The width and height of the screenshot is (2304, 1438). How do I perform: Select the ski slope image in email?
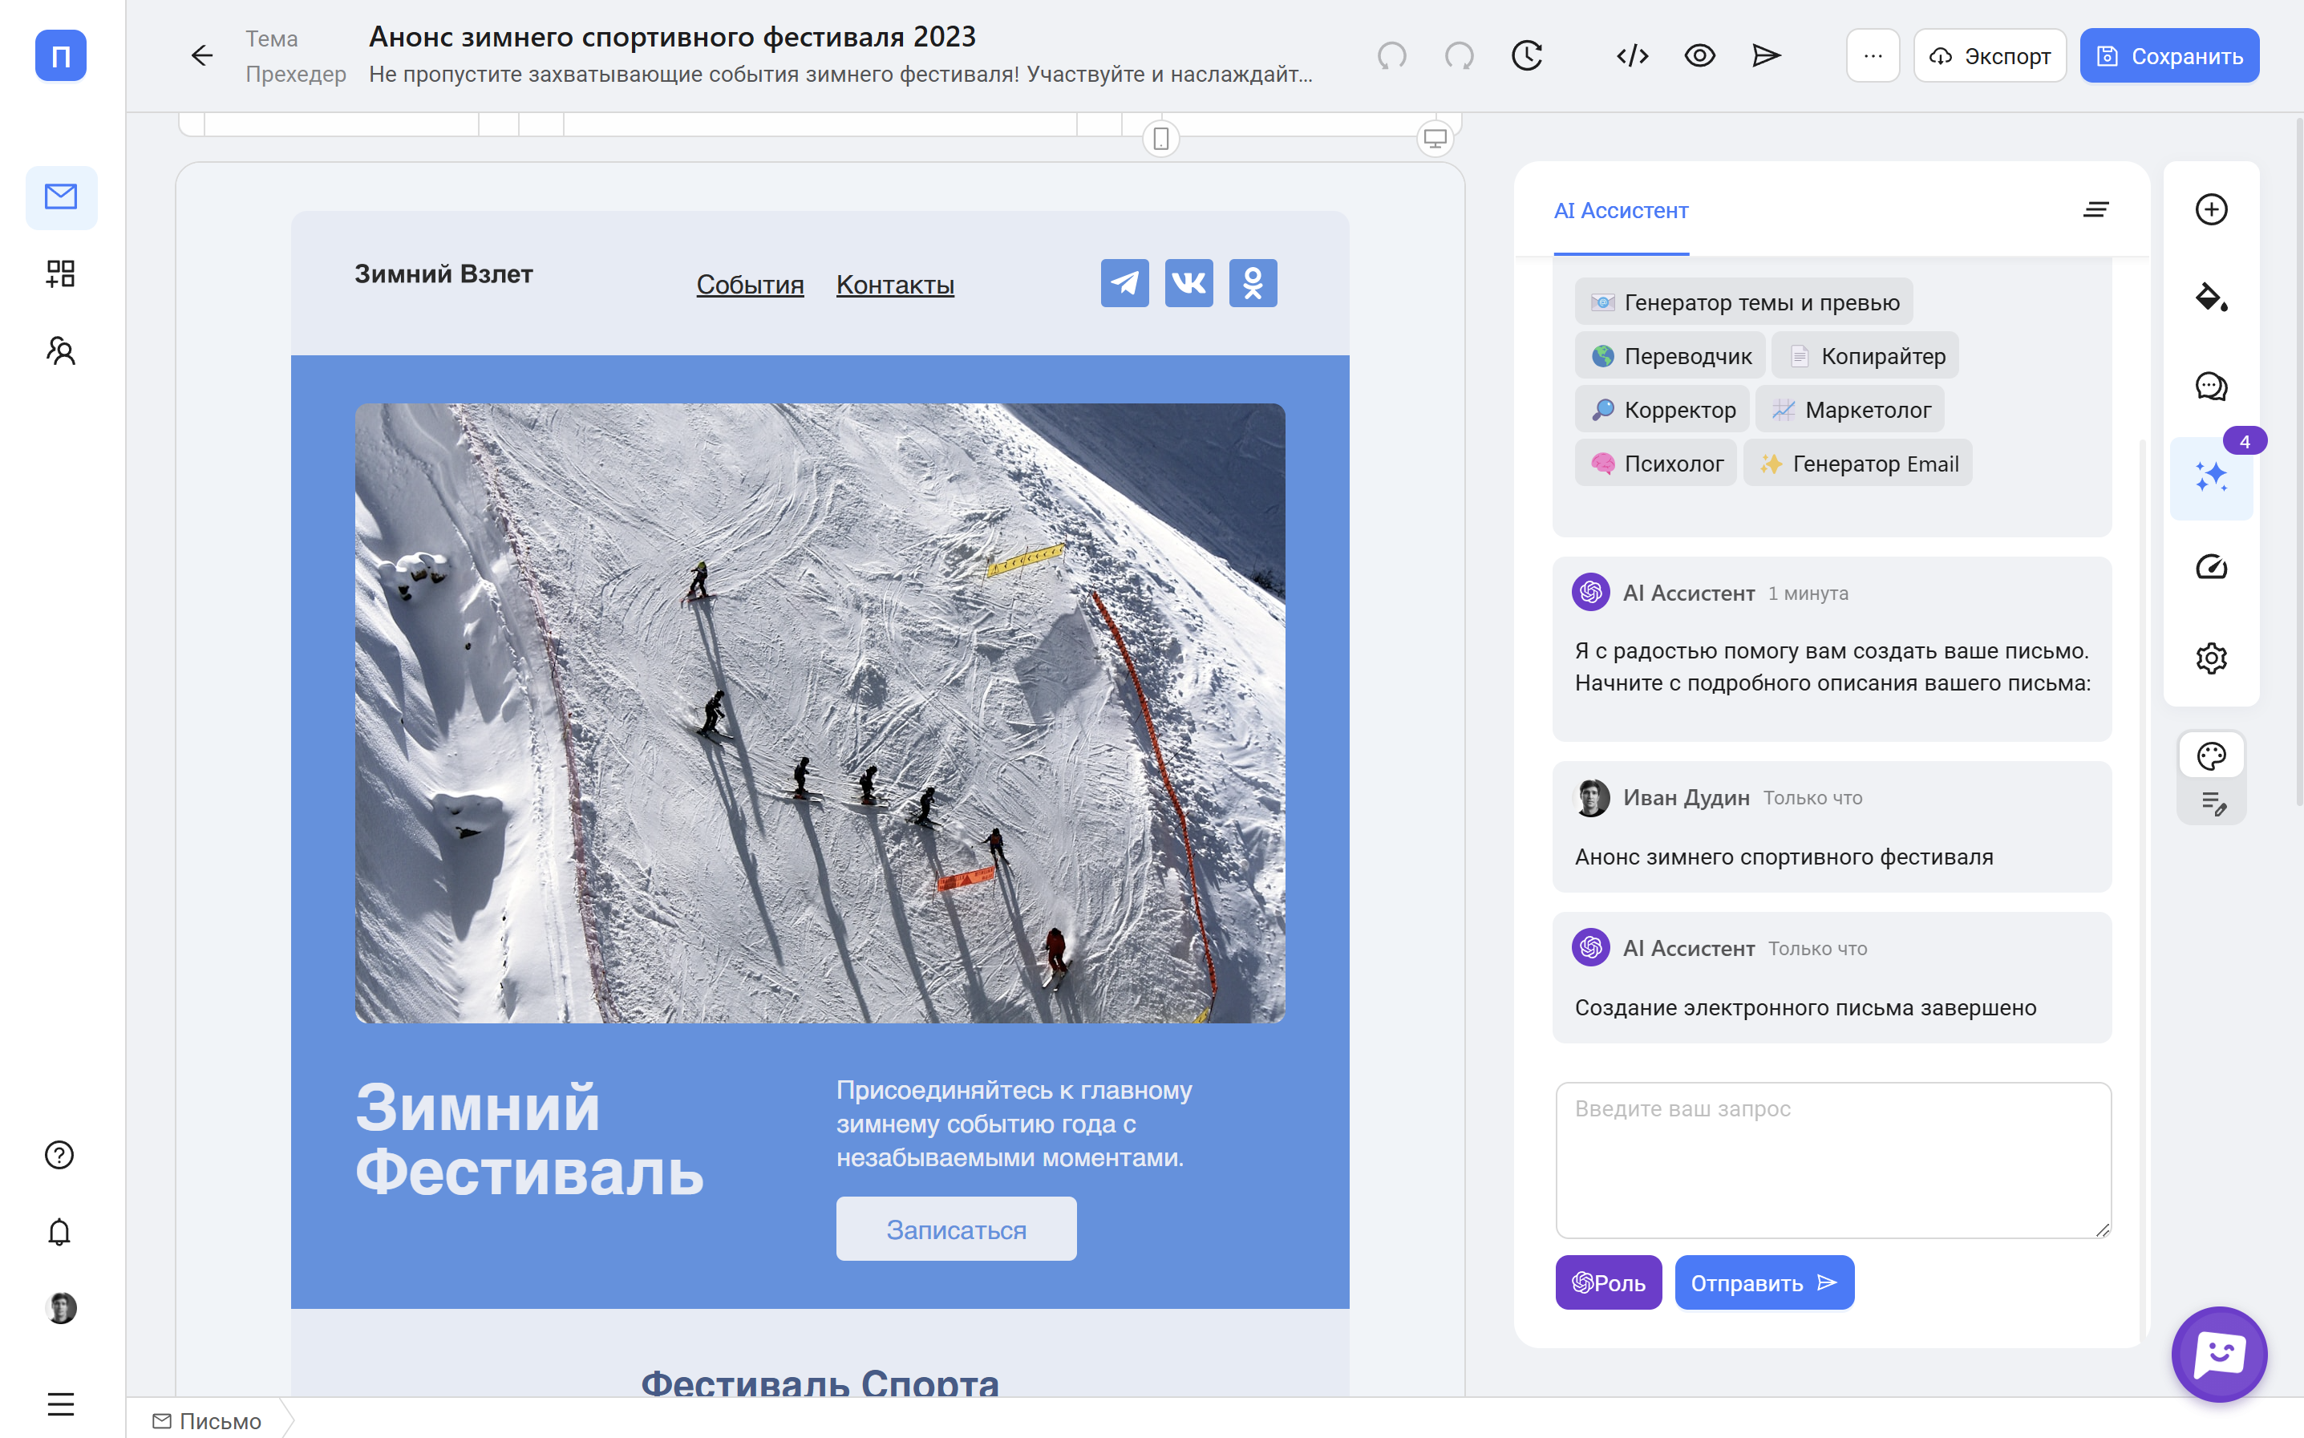point(820,713)
